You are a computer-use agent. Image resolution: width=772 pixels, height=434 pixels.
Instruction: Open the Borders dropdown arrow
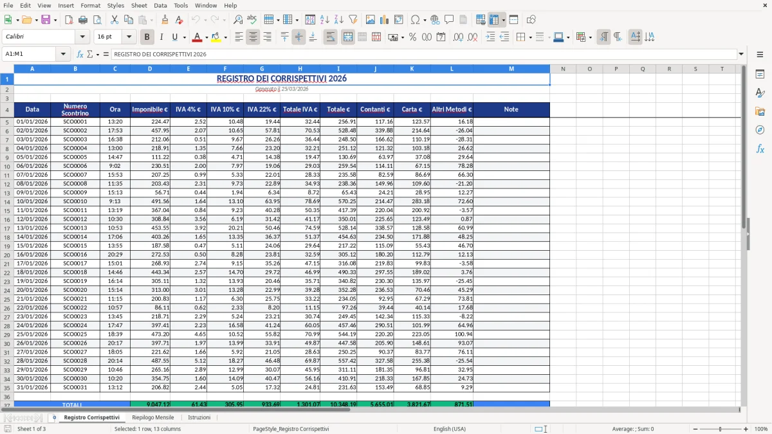(531, 37)
